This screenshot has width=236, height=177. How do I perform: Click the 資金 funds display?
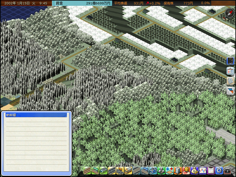pos(82,3)
